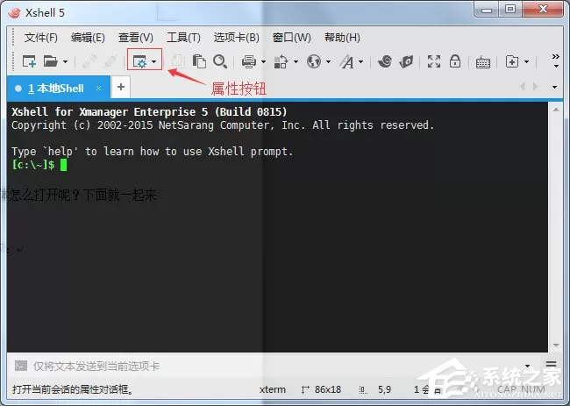The width and height of the screenshot is (570, 406).
Task: Click the grayed Copy icon
Action: tap(178, 61)
